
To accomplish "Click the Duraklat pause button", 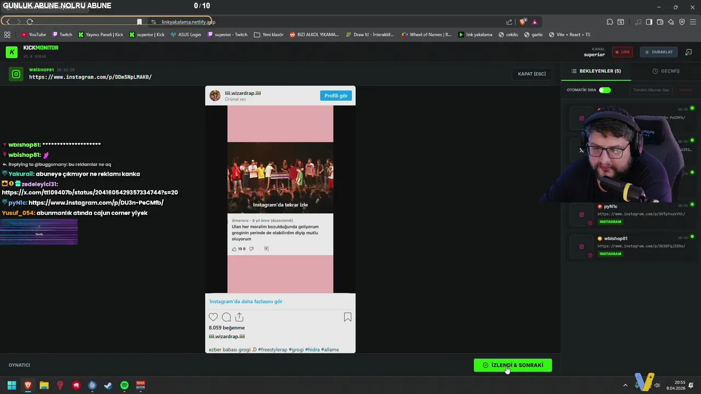I will pyautogui.click(x=659, y=52).
